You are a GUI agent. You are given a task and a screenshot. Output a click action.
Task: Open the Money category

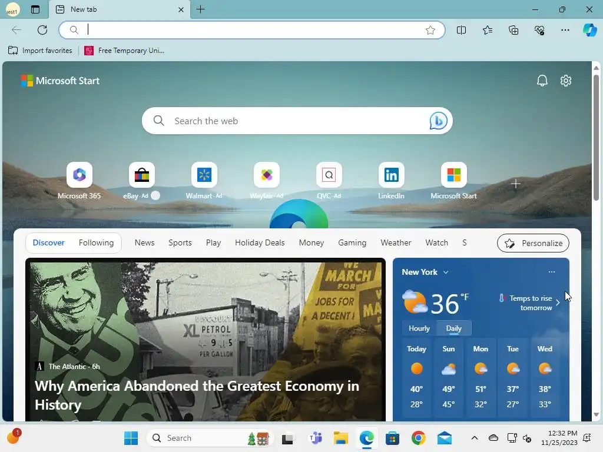pyautogui.click(x=312, y=243)
